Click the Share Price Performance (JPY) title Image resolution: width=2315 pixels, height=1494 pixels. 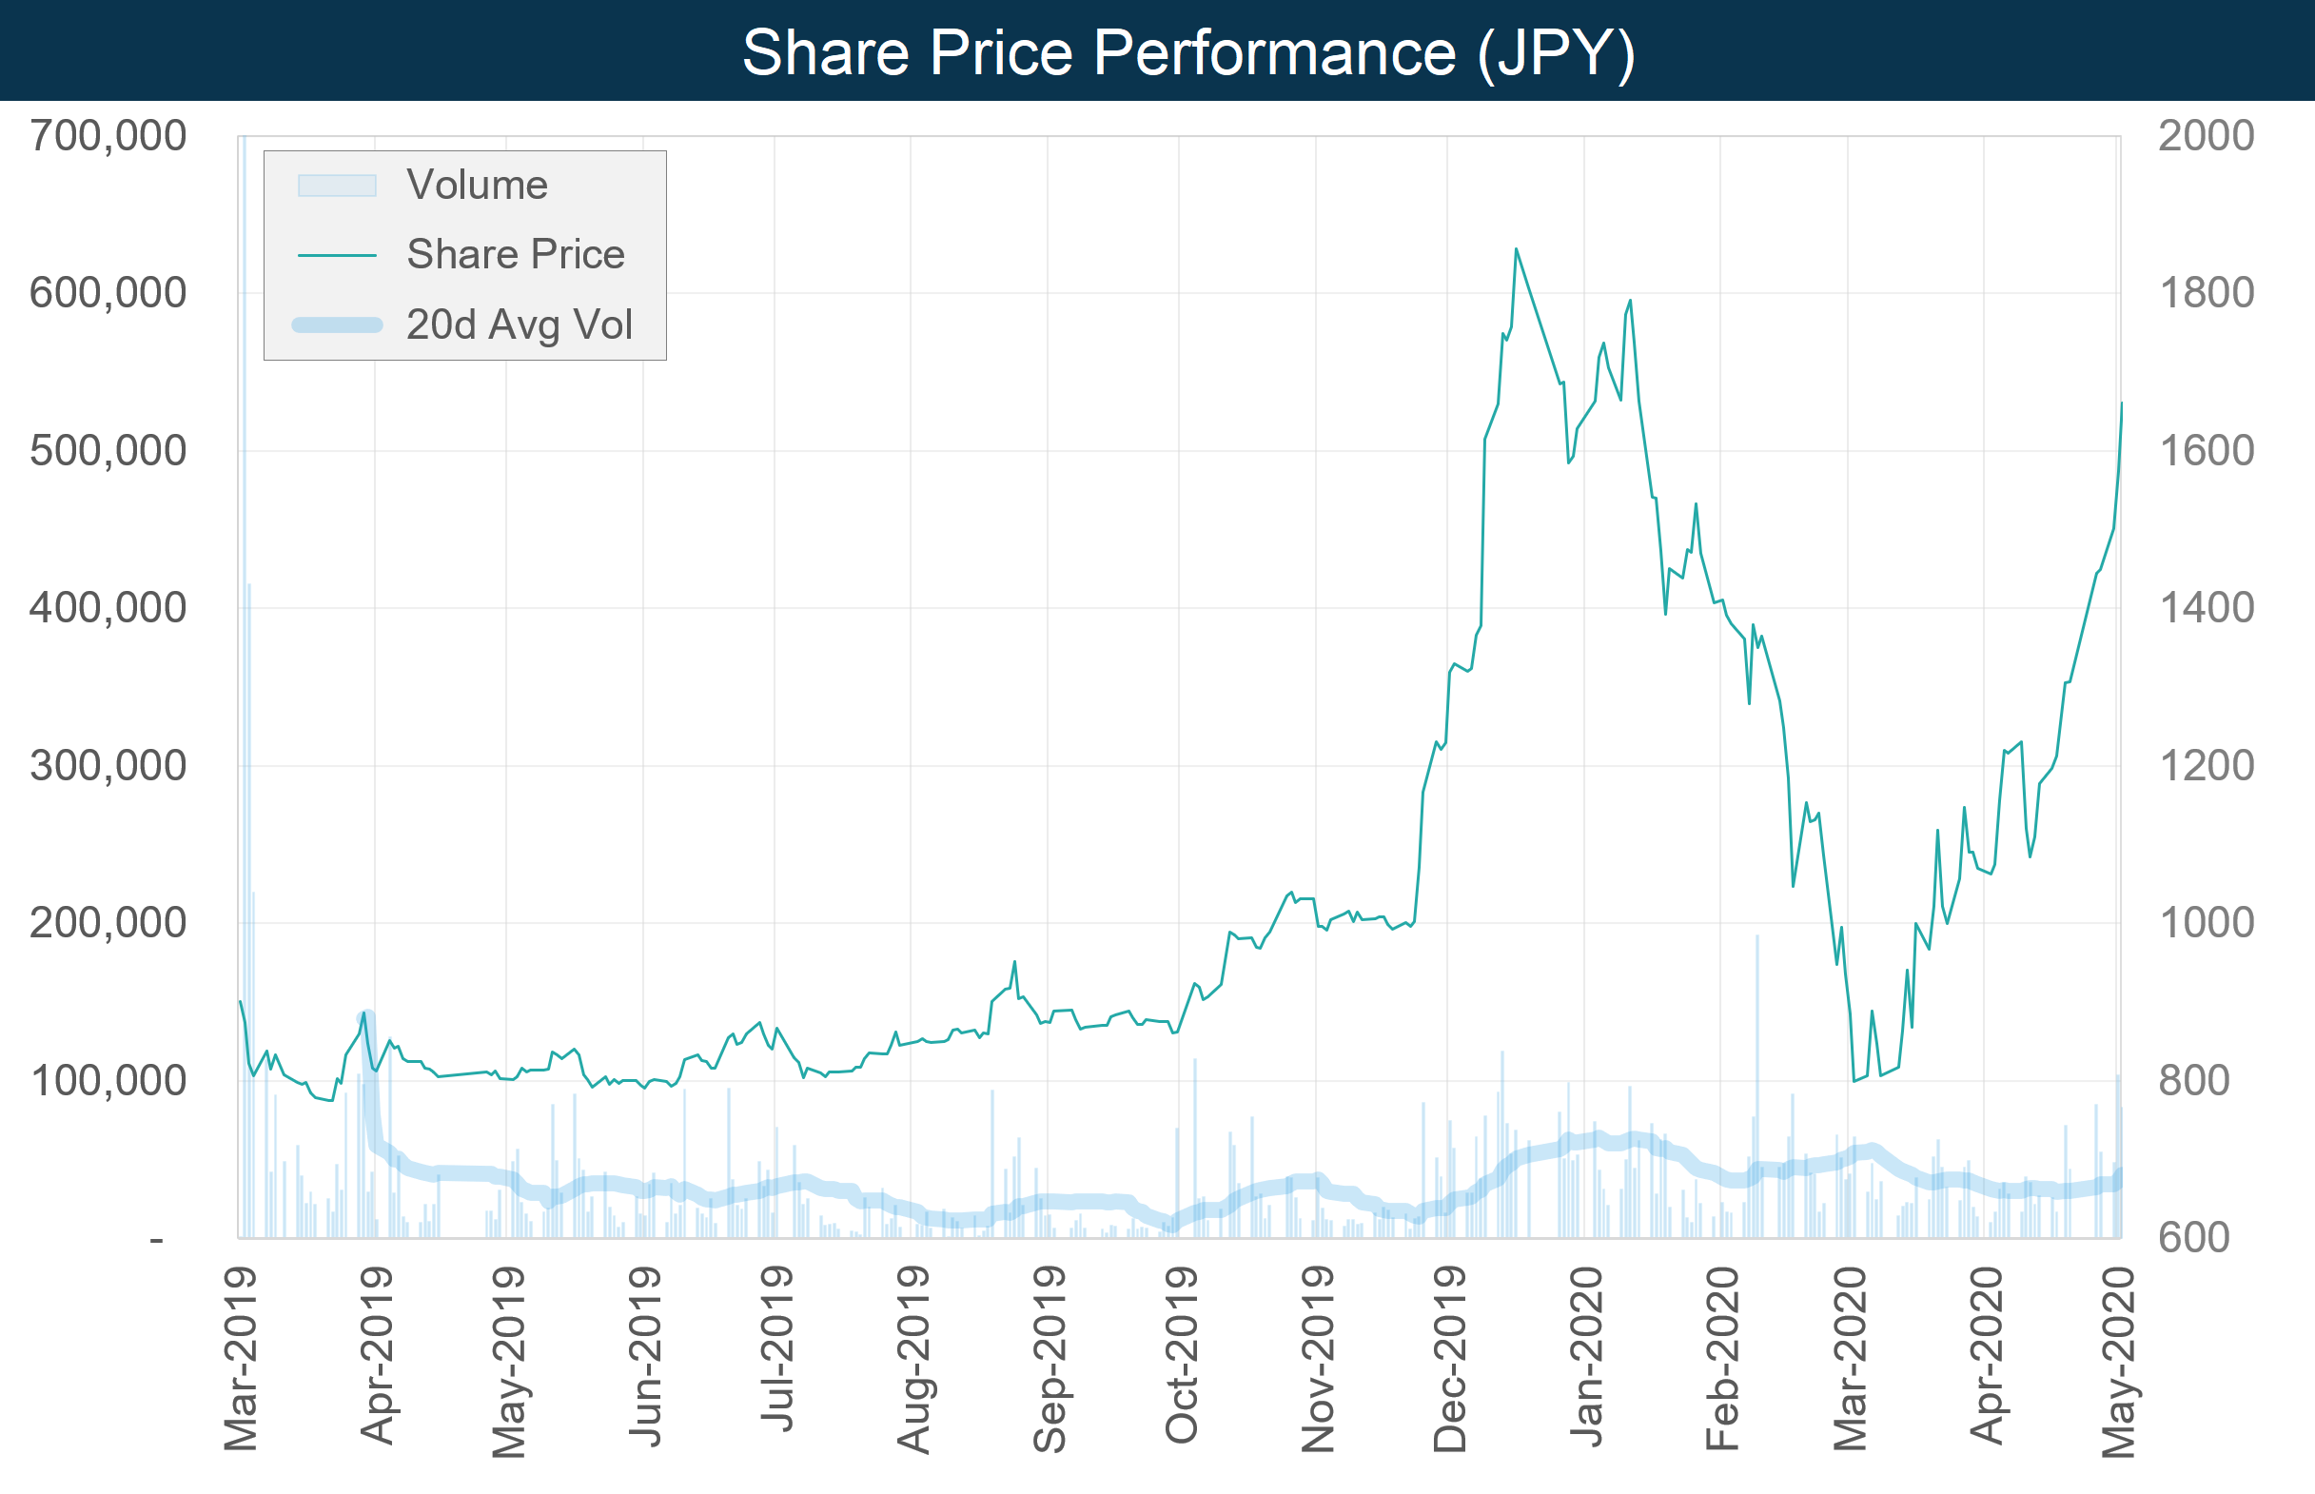(x=1188, y=51)
